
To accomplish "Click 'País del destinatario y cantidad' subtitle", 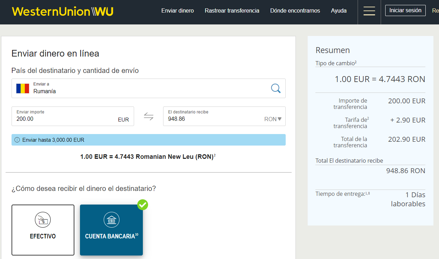I will pos(75,71).
